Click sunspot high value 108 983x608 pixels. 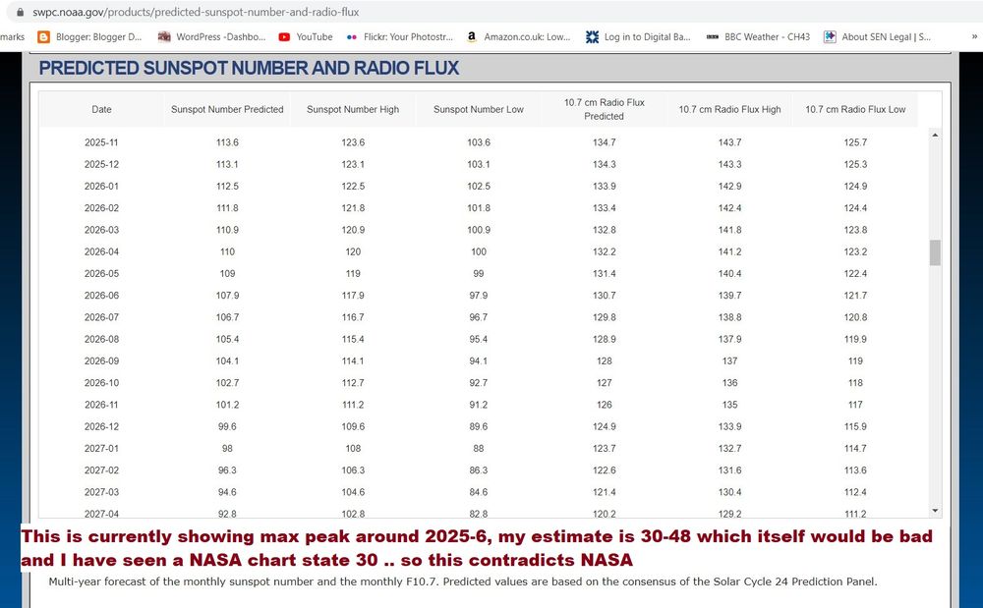point(353,448)
